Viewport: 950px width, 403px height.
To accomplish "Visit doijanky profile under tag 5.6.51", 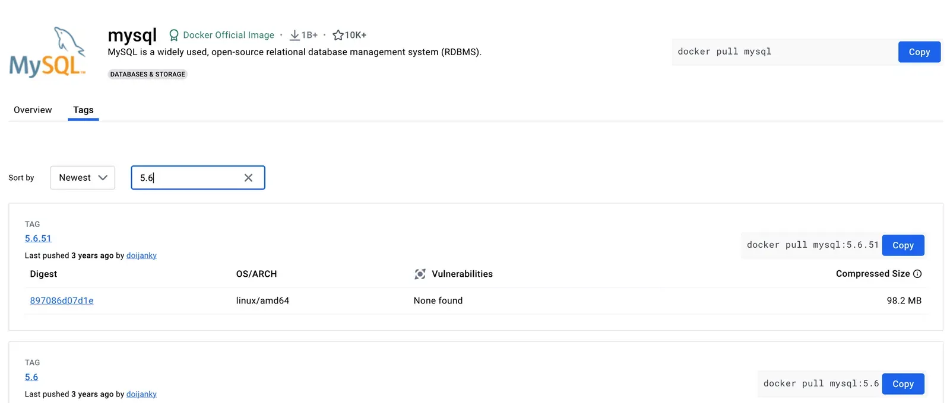I will pos(141,255).
